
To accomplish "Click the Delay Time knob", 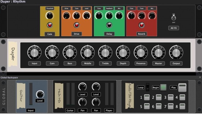I will pyautogui.click(x=99, y=16).
